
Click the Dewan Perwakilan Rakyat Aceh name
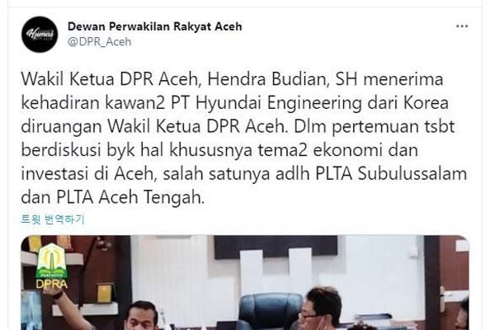[x=155, y=26]
